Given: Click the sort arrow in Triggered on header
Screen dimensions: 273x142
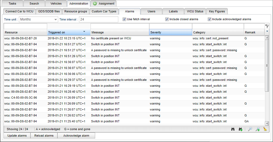Looking at the screenshot, I should [84, 32].
